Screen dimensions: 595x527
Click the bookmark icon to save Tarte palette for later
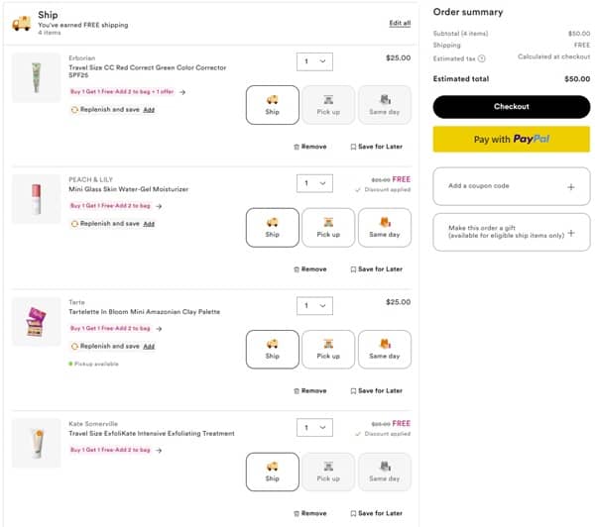tap(353, 391)
